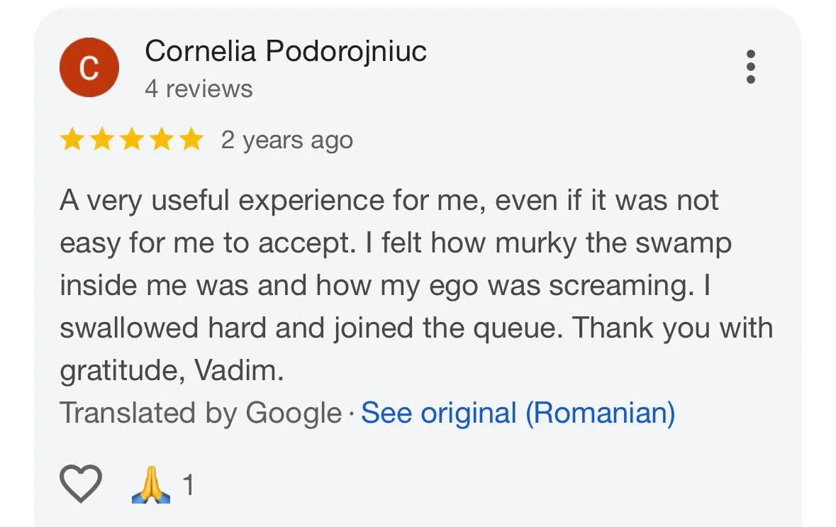Click the praying hands reaction emoji
Viewport: 836px width, 527px height.
click(x=151, y=486)
